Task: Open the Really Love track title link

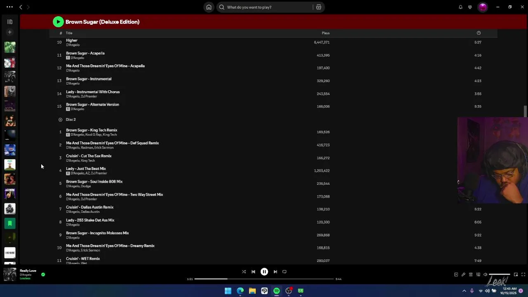Action: coord(28,271)
